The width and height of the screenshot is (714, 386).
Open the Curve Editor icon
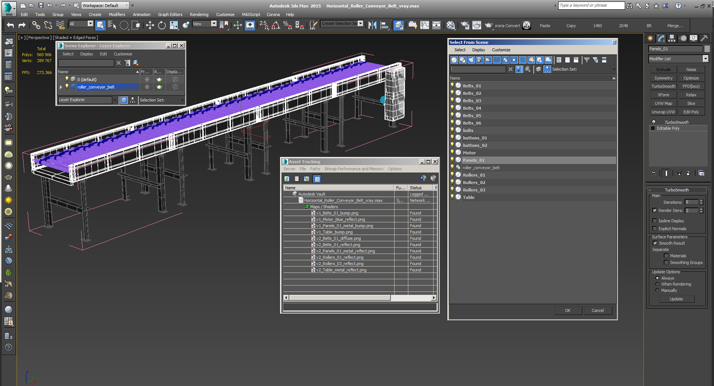[425, 25]
